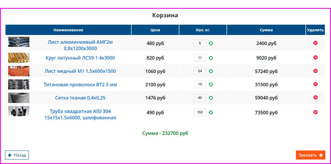
Task: Remove Круг латунный ЛС59-1 from cart
Action: 316,58
